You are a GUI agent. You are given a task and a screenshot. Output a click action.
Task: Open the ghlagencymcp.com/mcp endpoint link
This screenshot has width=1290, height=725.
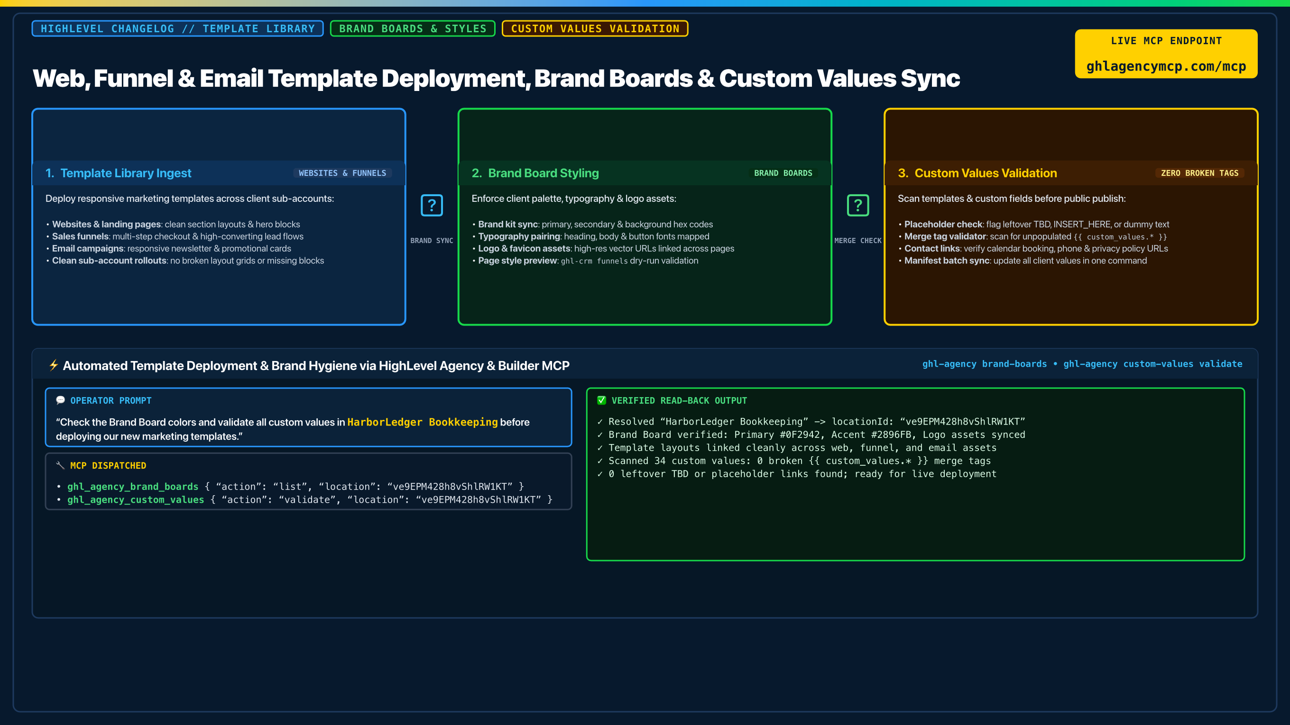point(1166,66)
